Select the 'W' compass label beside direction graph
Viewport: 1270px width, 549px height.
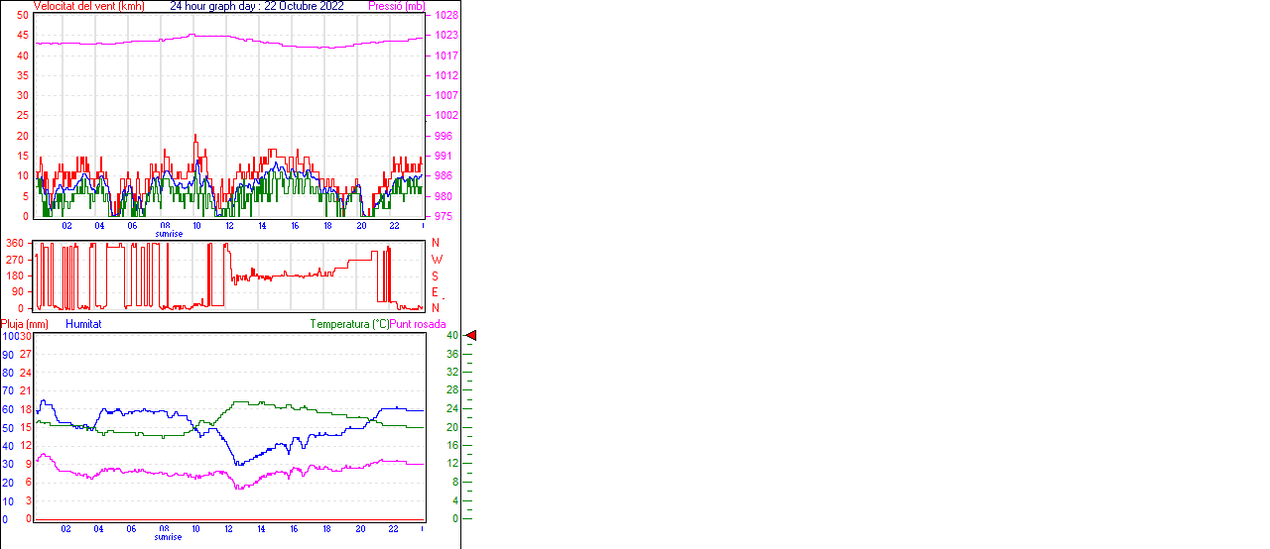pyautogui.click(x=436, y=260)
